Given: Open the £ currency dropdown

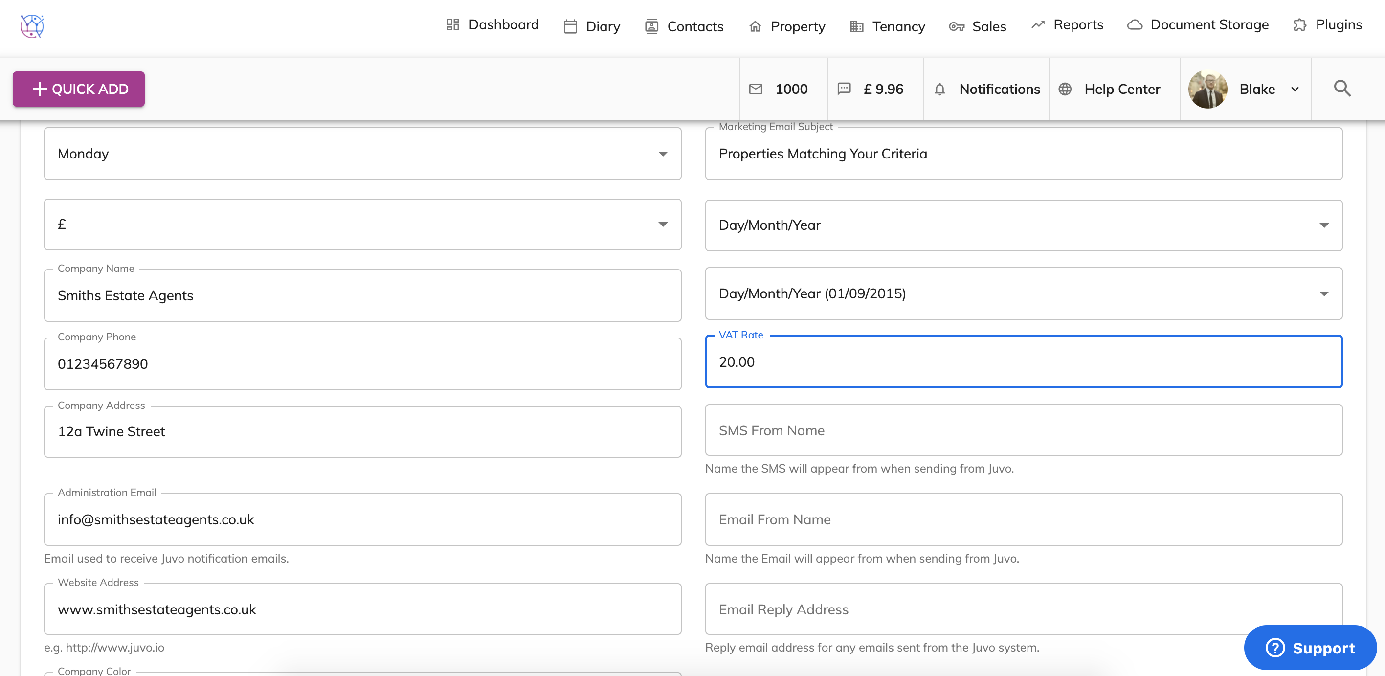Looking at the screenshot, I should (662, 224).
